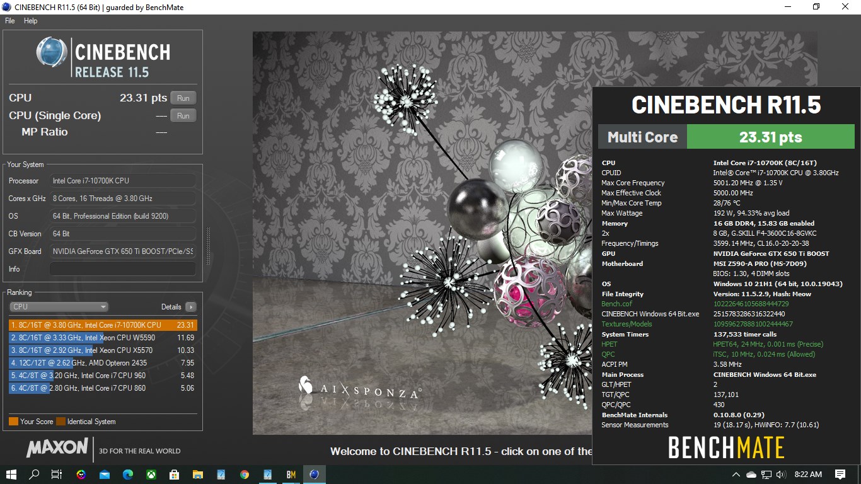Screen dimensions: 861x484
Task: Click the QPC timer entry in BenchMate
Action: coord(608,354)
